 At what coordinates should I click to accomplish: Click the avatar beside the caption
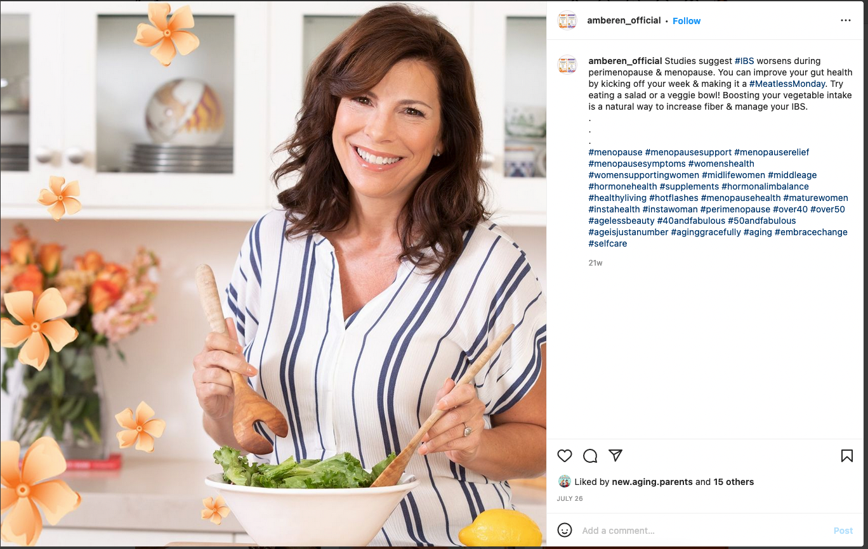click(x=567, y=65)
